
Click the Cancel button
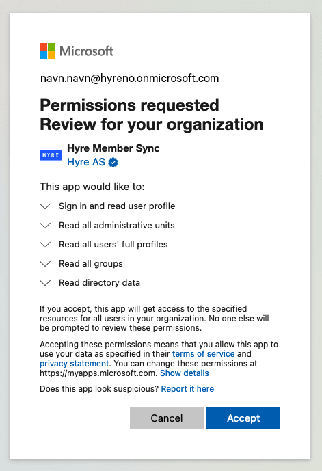[167, 418]
